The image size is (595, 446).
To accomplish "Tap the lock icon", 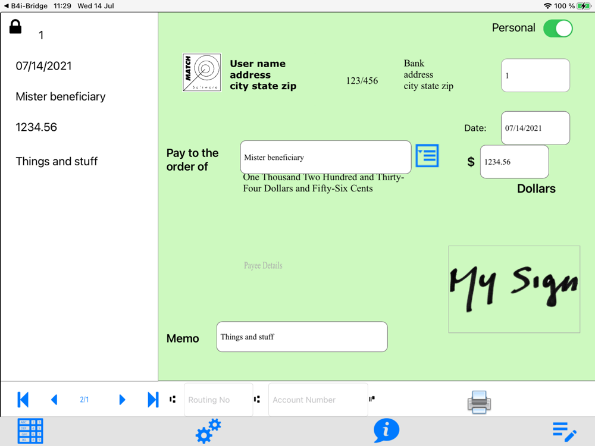I will coord(15,27).
